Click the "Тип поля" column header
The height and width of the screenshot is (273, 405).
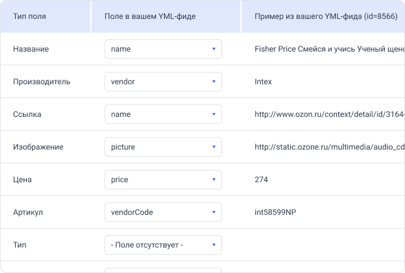29,16
